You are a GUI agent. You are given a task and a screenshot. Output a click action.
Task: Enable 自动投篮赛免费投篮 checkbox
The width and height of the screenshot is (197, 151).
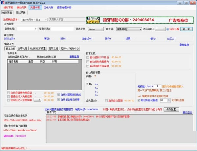9,93
